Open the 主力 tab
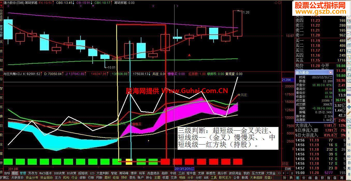The height and width of the screenshot is (181, 351). pyautogui.click(x=58, y=178)
